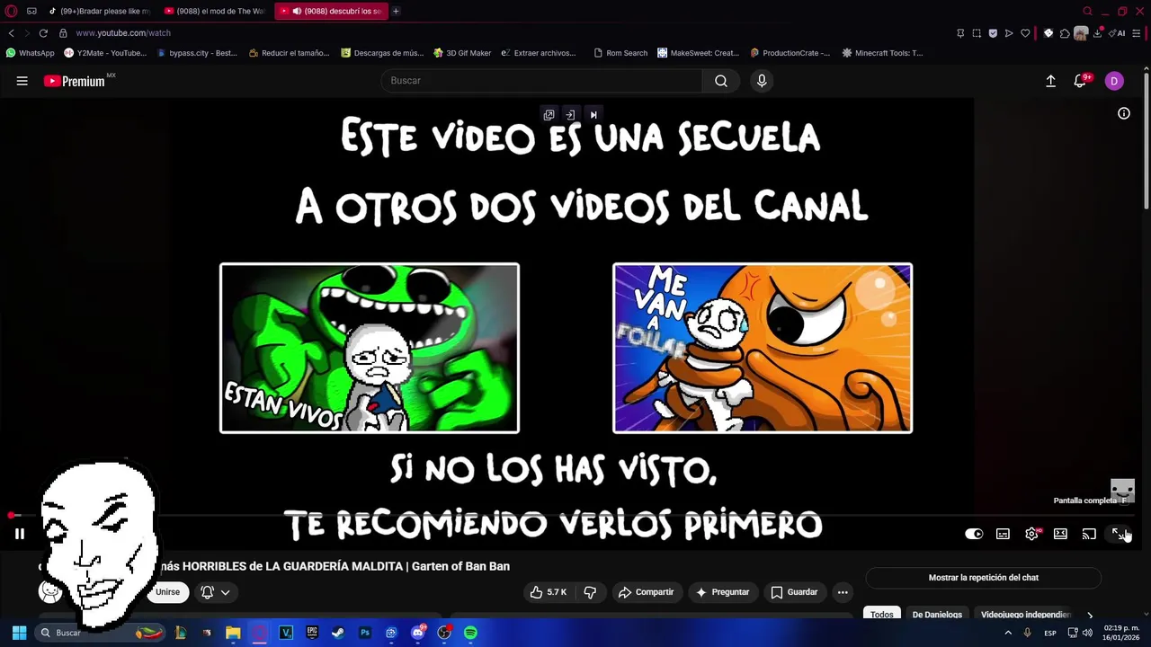Open the ProductionCrate bookmark
1151x647 pixels.
[790, 53]
